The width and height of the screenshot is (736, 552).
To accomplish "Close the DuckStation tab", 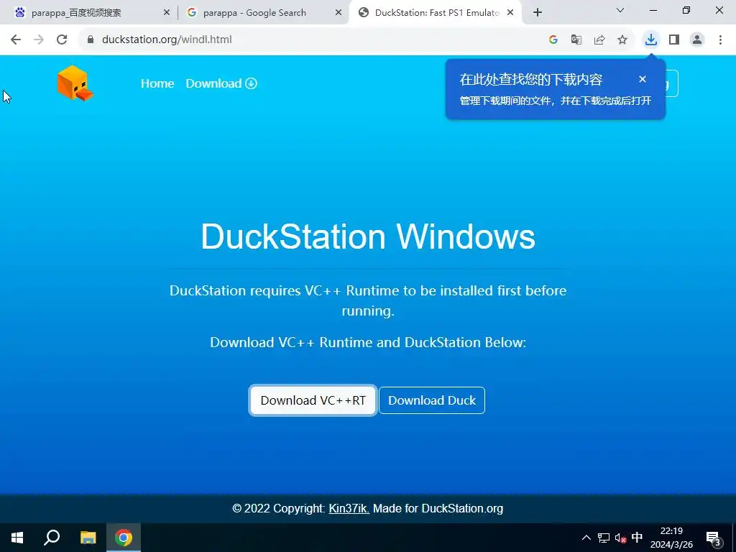I will click(510, 13).
